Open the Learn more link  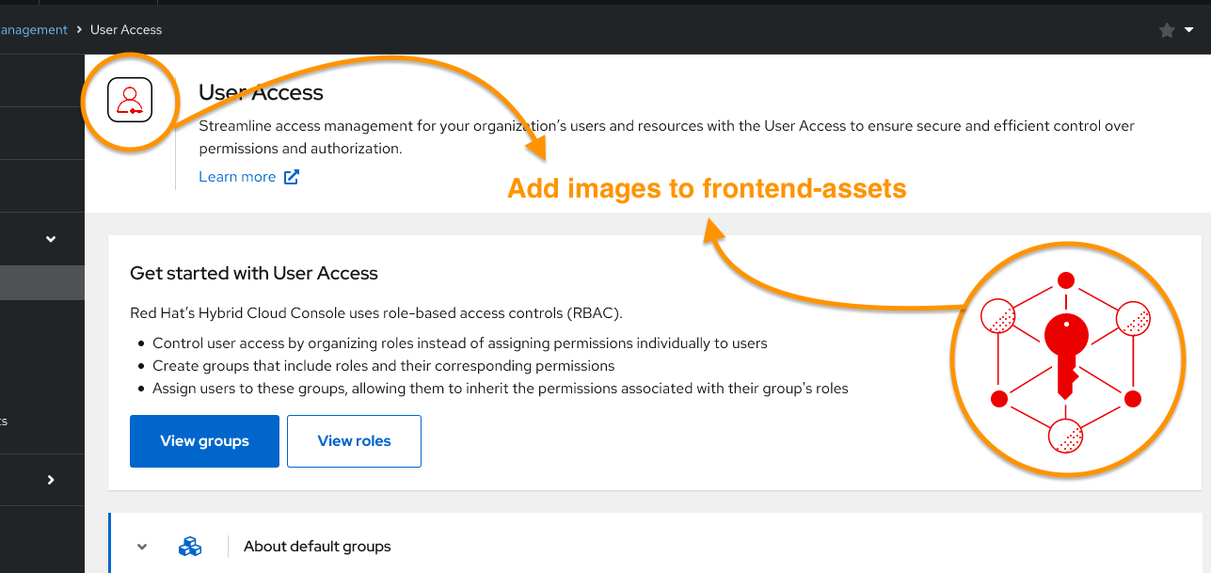coord(237,177)
